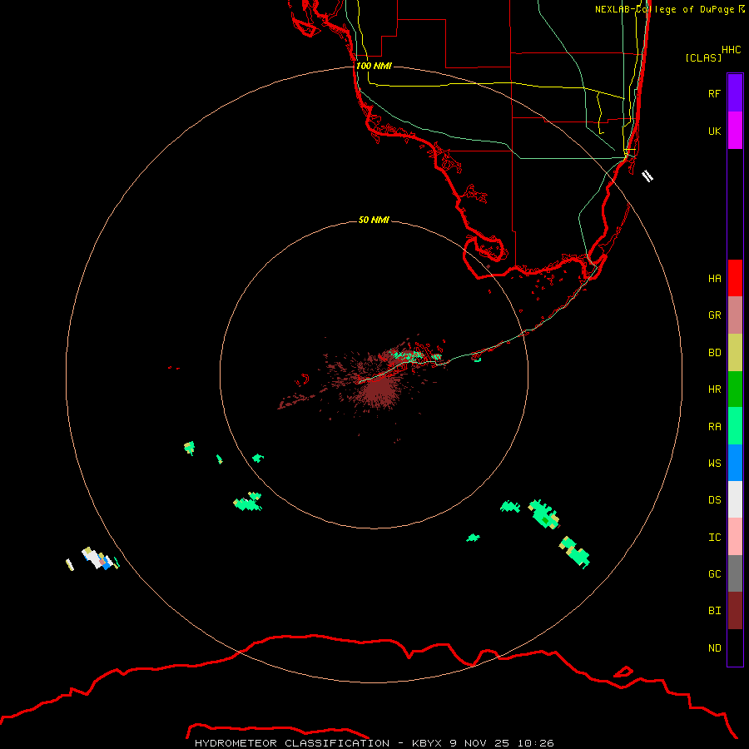The image size is (749, 749).
Task: Click the HHC product label
Action: click(731, 50)
